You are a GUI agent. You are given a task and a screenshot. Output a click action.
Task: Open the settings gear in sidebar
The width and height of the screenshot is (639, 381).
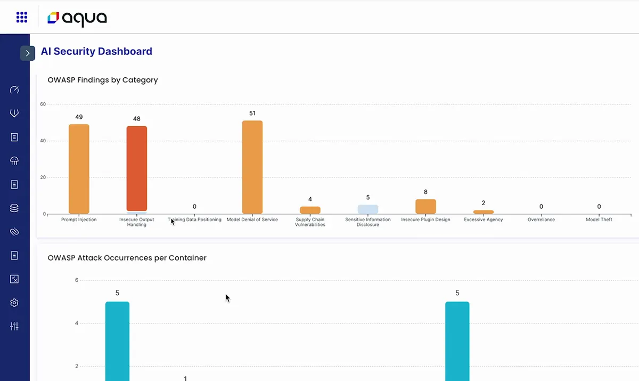[x=14, y=303]
